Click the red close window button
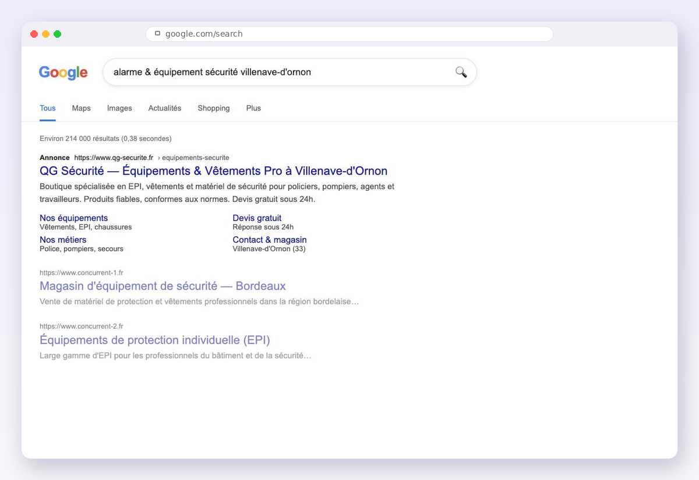This screenshot has width=699, height=480. (x=34, y=34)
